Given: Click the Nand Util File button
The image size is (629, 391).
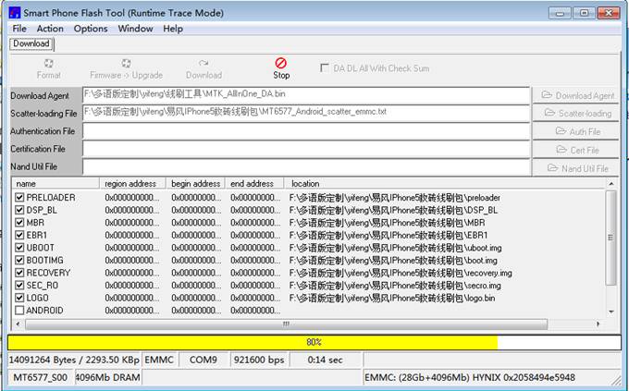Looking at the screenshot, I should click(x=575, y=168).
